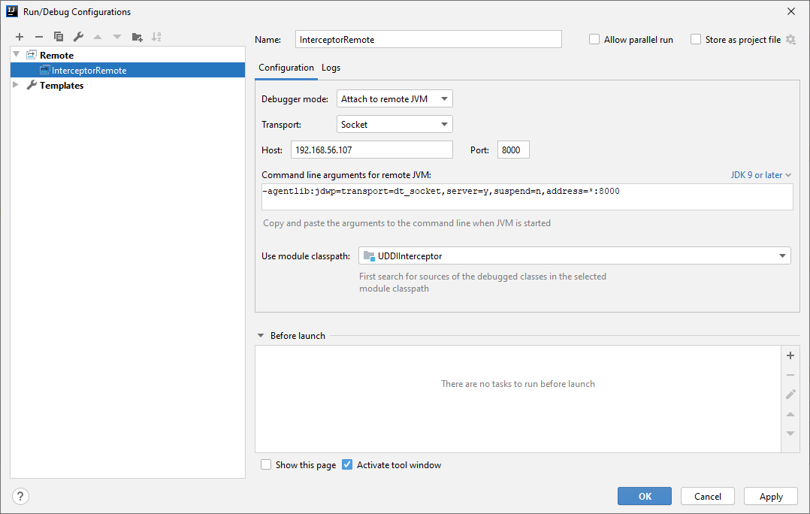Screen dimensions: 810x514
Task: Open the Debugger mode dropdown
Action: 394,99
